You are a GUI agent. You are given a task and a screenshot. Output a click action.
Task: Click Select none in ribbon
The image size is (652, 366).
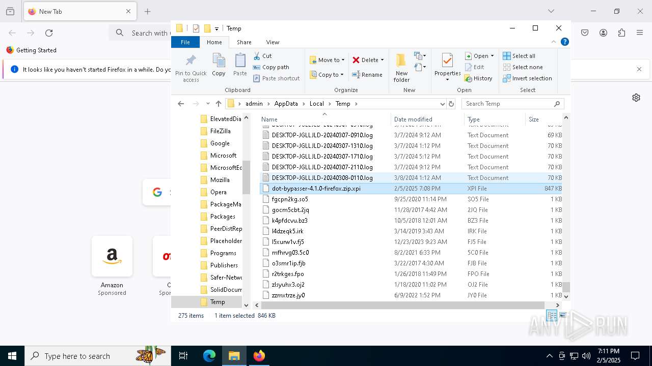(x=523, y=67)
